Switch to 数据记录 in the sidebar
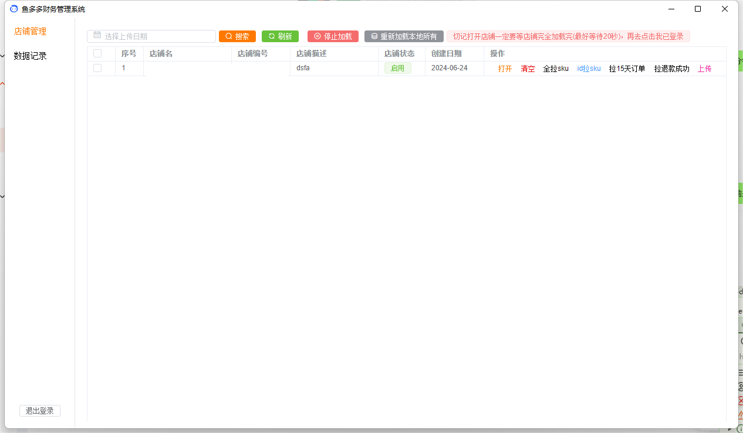 (x=31, y=56)
